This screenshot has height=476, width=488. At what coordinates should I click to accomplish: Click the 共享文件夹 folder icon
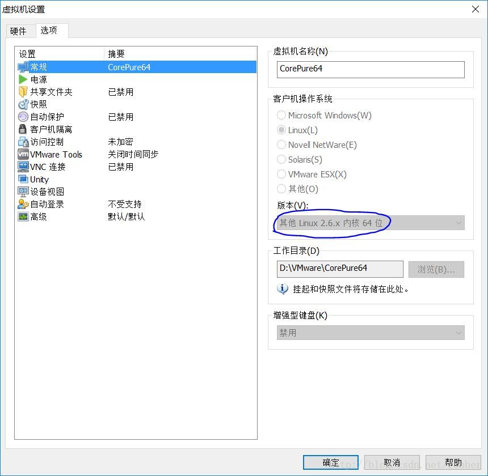click(x=23, y=92)
